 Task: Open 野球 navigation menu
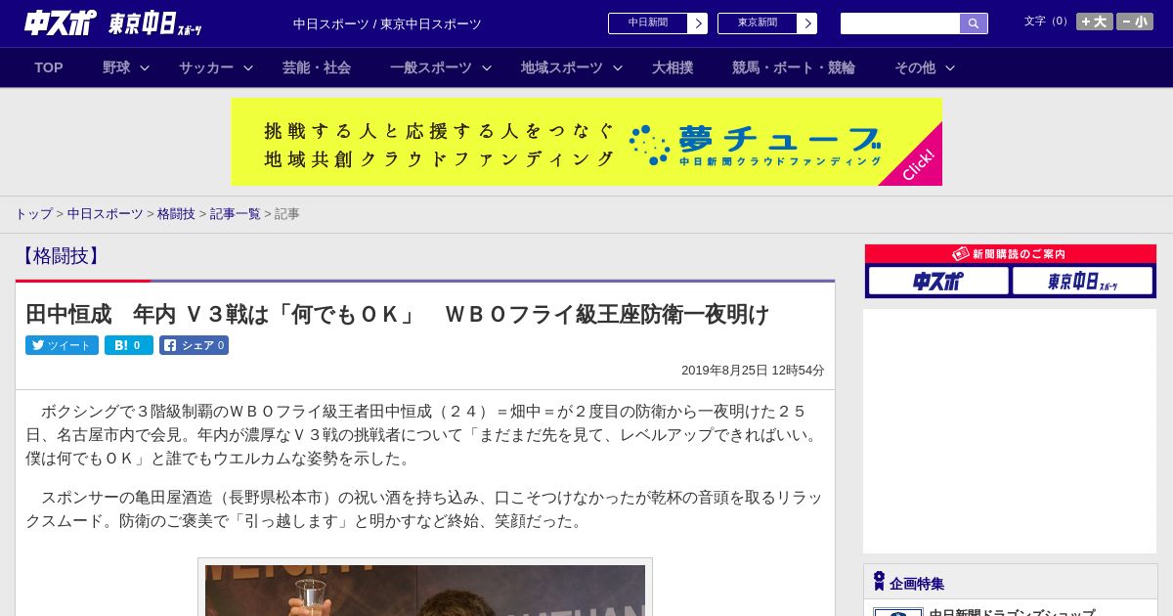click(x=116, y=67)
